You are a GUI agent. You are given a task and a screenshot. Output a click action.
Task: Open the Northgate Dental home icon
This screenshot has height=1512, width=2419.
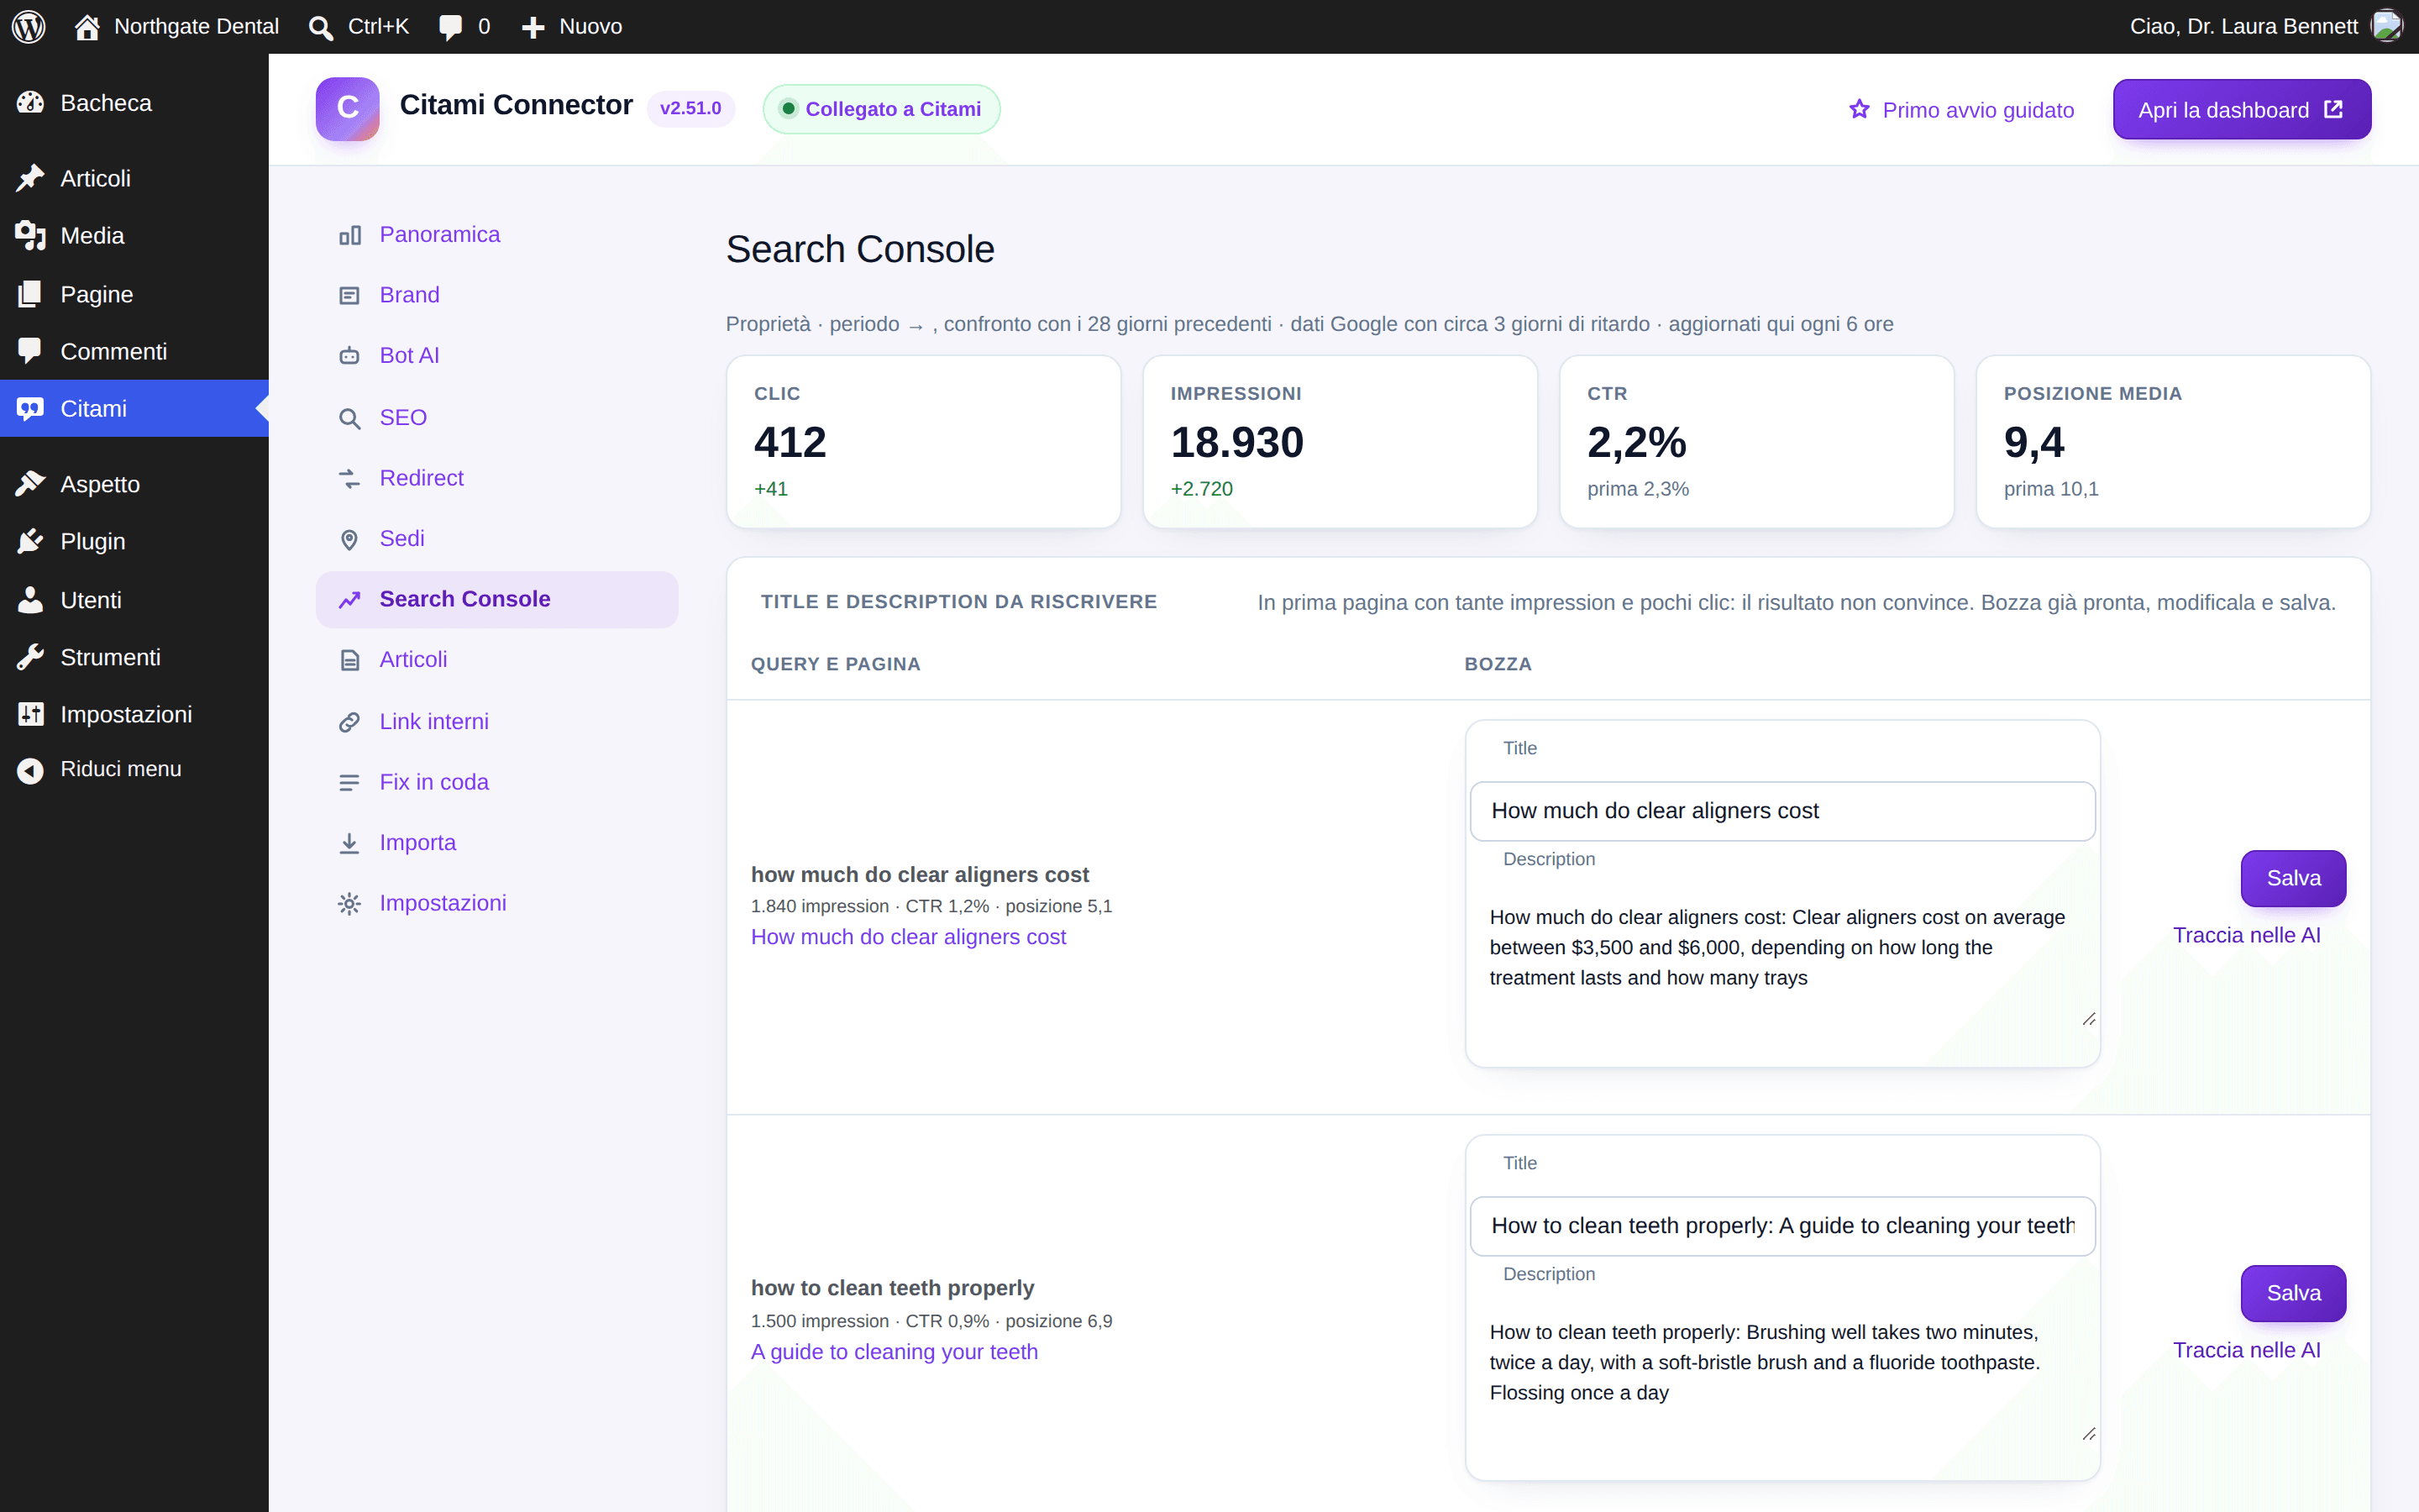[x=87, y=27]
